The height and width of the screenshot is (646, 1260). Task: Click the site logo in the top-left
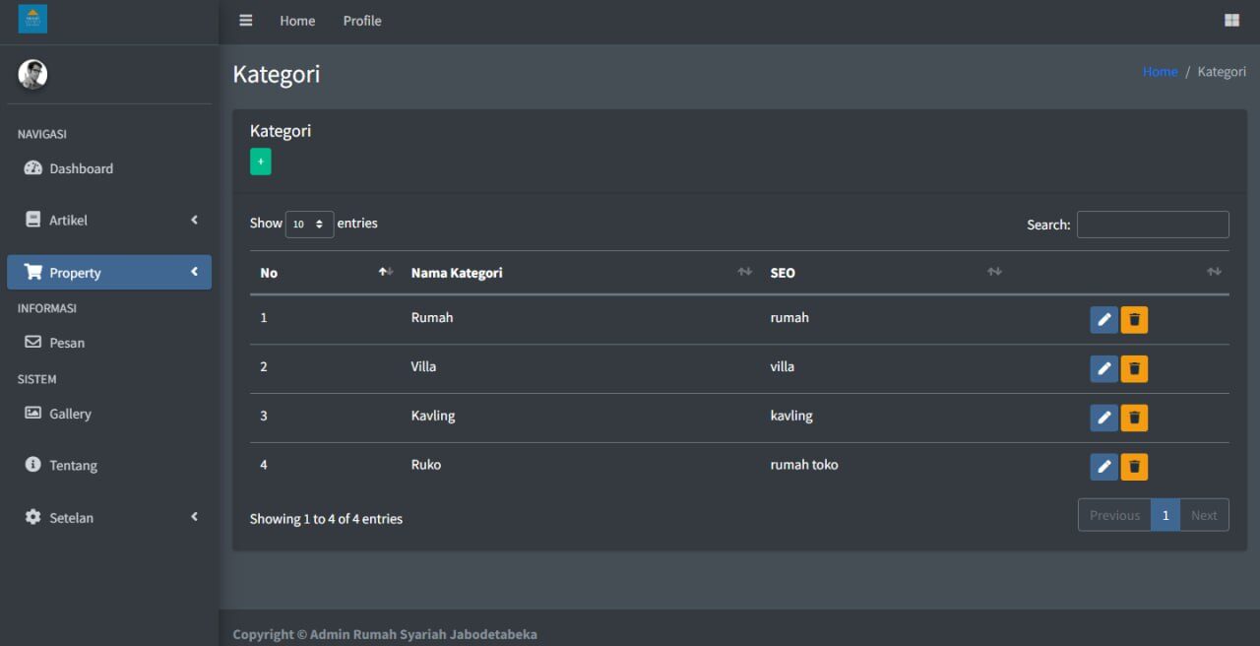32,19
